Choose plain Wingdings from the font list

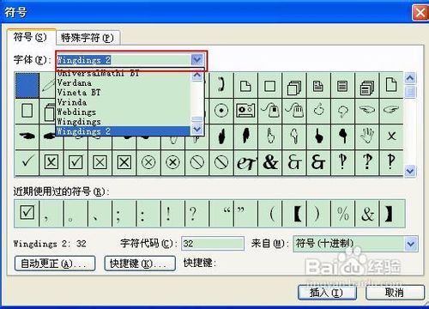tap(124, 122)
